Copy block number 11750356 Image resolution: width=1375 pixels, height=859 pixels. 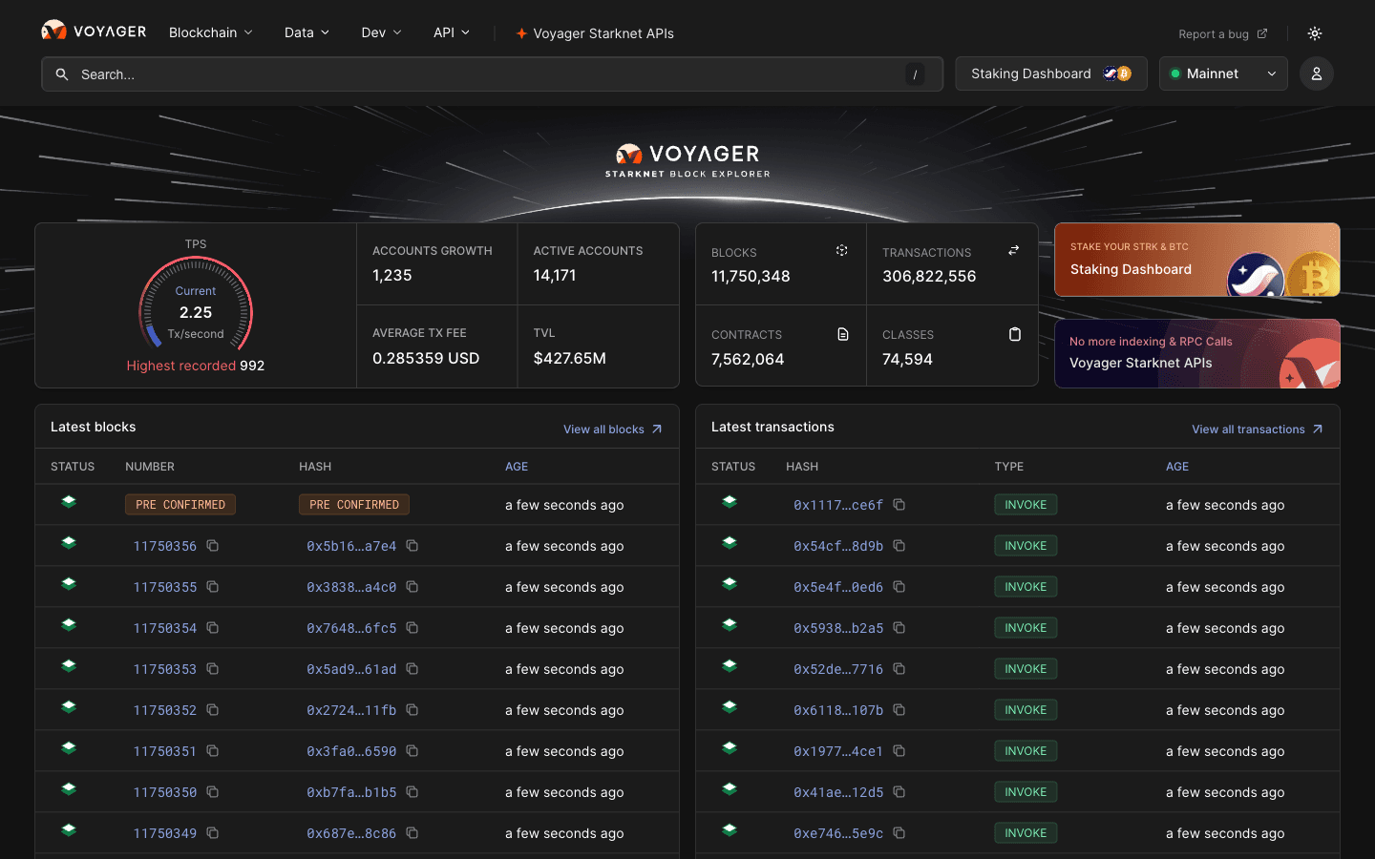(213, 546)
